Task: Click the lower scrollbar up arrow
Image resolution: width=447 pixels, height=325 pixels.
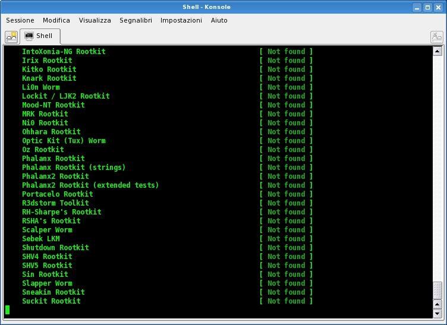Action: 437,304
